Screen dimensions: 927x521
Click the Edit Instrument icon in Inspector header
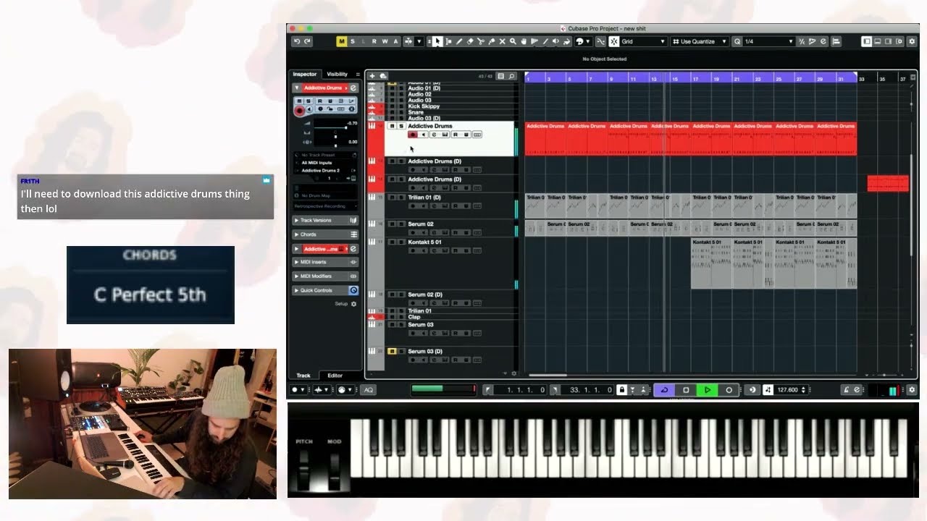353,88
